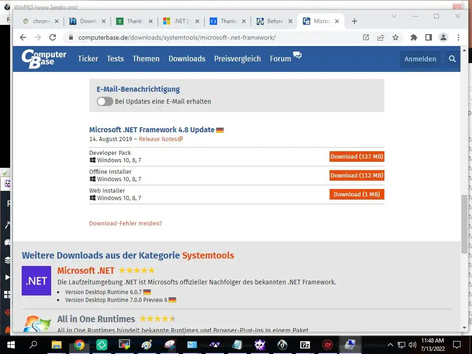
Task: Download the Offline Installer (112 MB)
Action: pyautogui.click(x=357, y=176)
